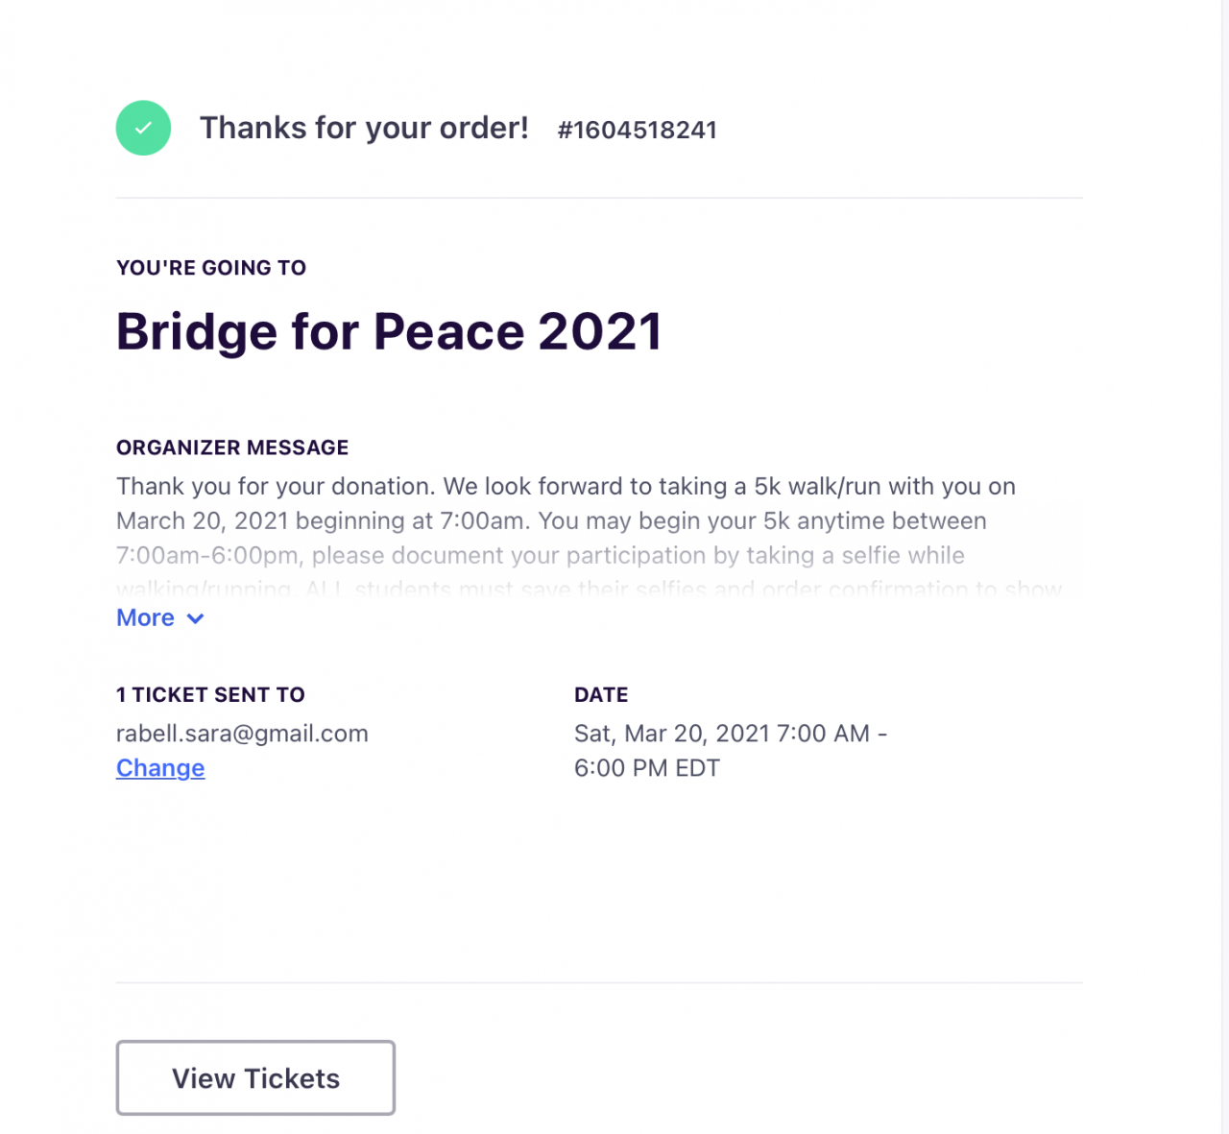Image resolution: width=1229 pixels, height=1134 pixels.
Task: Click the faded cut-off line of the organizer message
Action: [x=589, y=588]
